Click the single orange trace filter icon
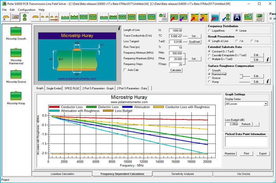Image resolution: width=276 pixels, height=183 pixels. click(36, 17)
